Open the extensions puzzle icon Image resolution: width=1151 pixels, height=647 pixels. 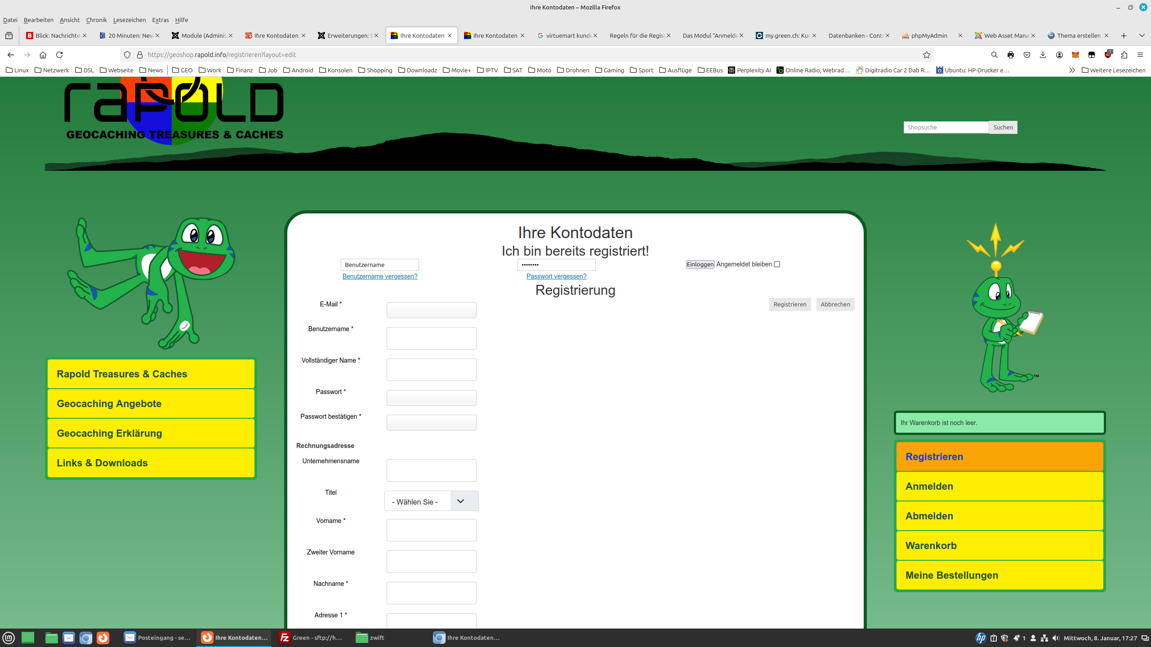[x=1124, y=55]
